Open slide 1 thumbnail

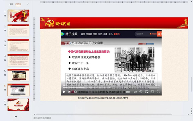pos(18,16)
